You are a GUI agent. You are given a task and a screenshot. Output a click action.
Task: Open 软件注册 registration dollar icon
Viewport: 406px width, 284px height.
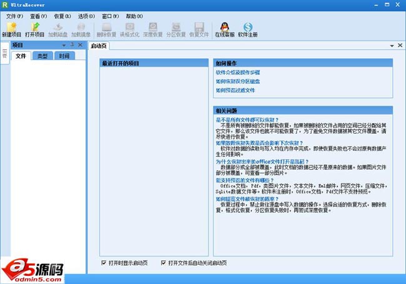pos(248,30)
